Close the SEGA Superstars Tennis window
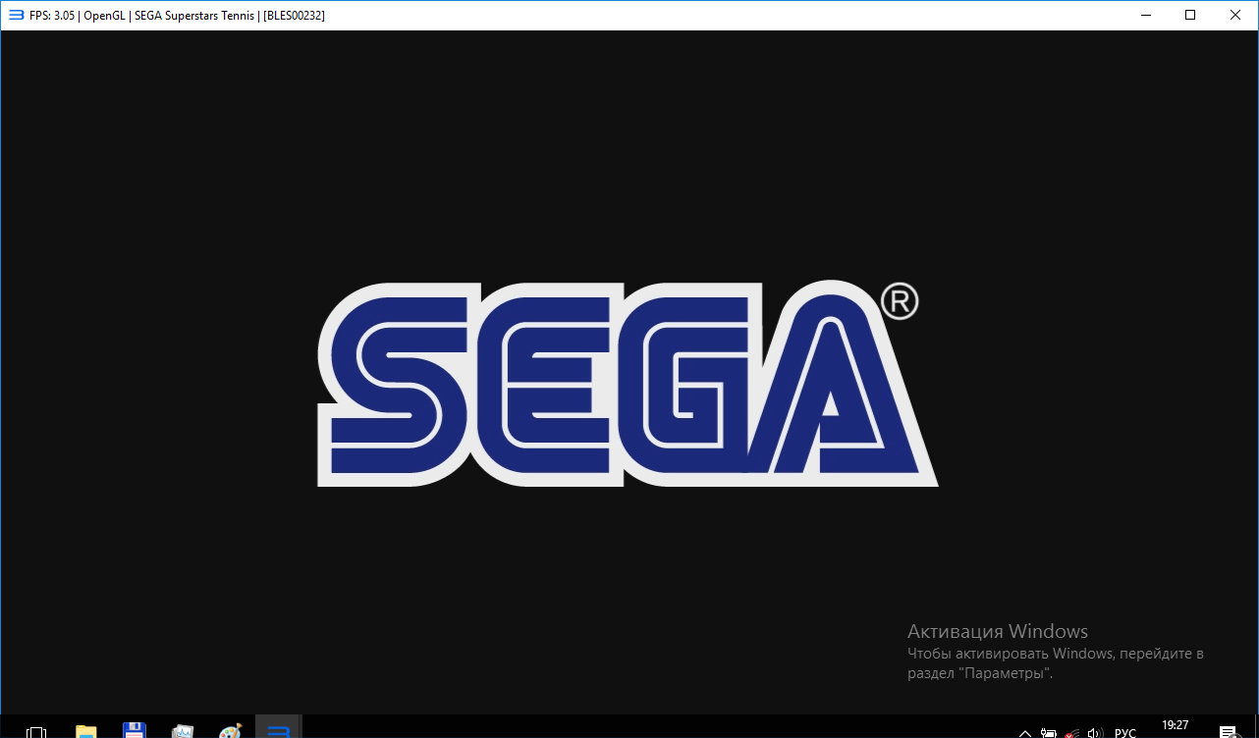This screenshot has height=738, width=1259. click(x=1235, y=15)
